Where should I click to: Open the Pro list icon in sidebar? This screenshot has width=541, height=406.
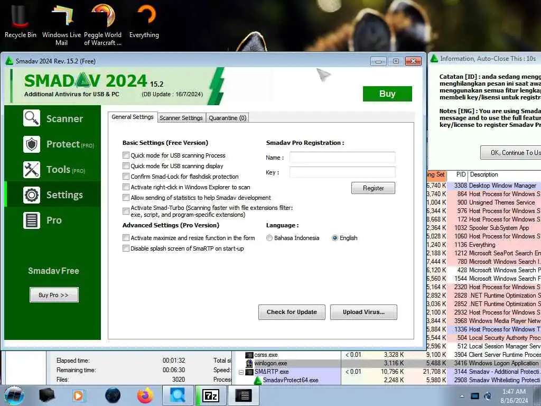[x=32, y=220]
